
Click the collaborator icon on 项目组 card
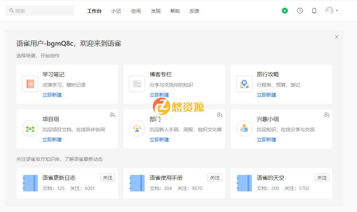coord(112,115)
